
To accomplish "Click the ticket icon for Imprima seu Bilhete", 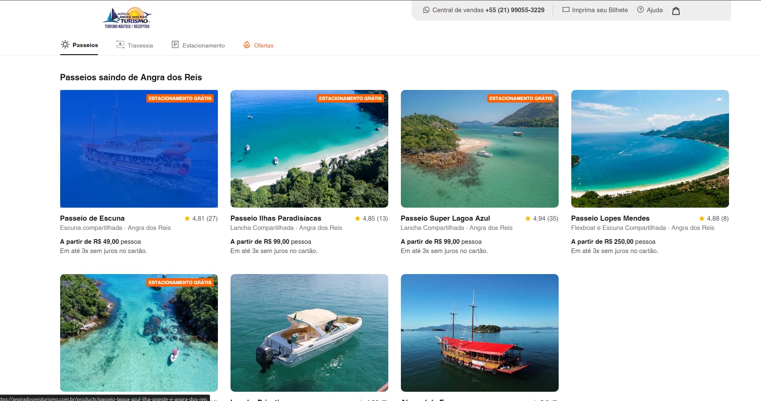I will pos(566,10).
